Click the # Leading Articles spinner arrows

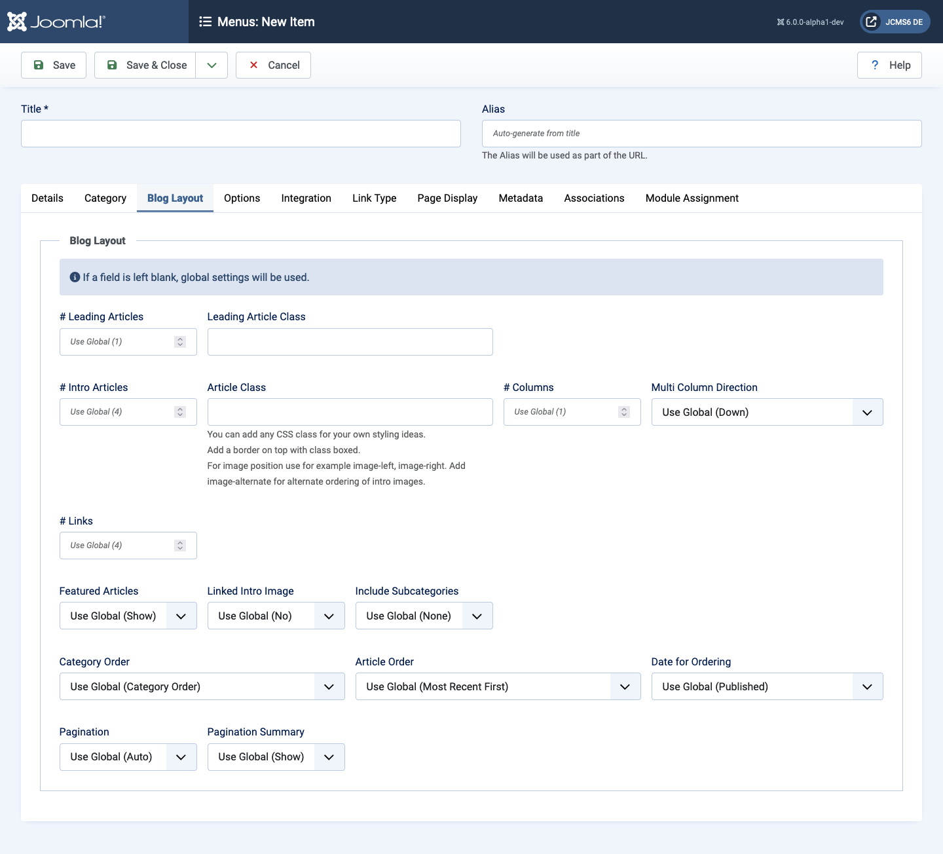(180, 342)
